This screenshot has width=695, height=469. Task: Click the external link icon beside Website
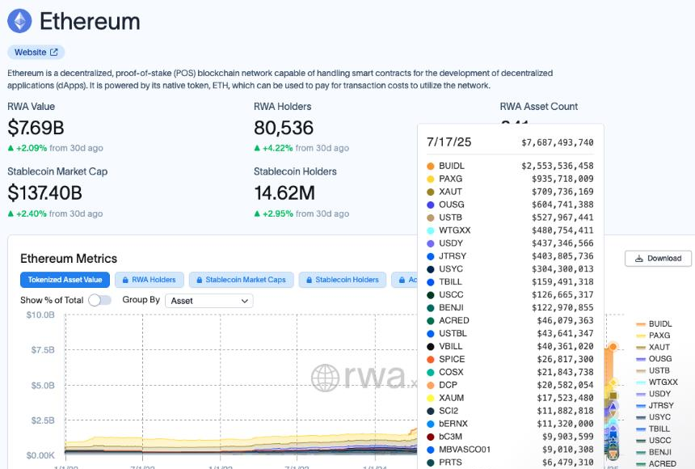(x=54, y=53)
